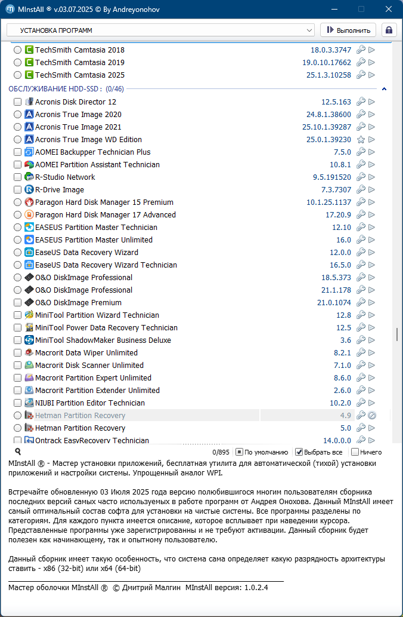Click 'Ontrack EasyRecovery Technician' entry
403x617 pixels.
point(92,440)
